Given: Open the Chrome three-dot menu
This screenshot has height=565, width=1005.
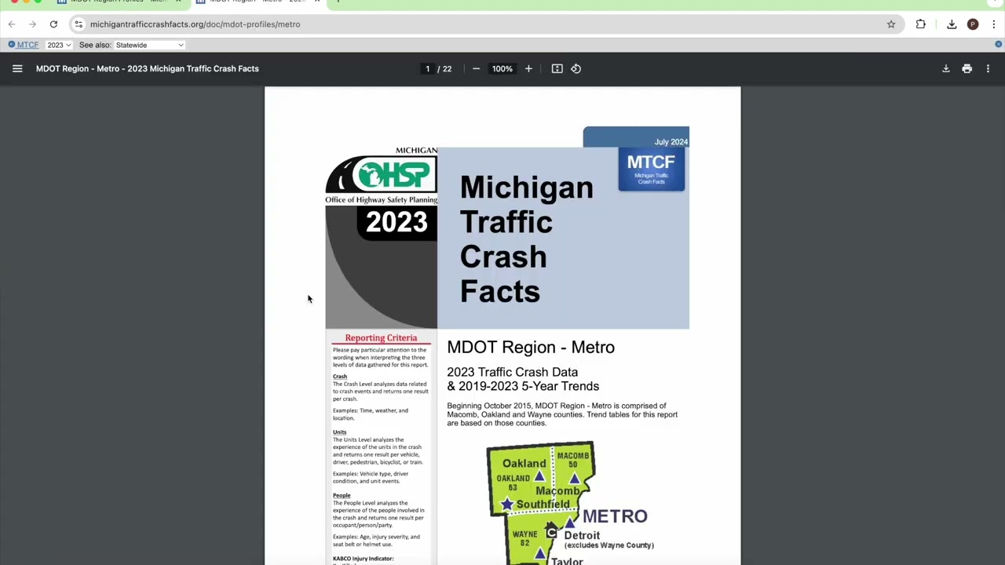Looking at the screenshot, I should pos(994,24).
